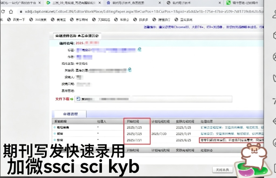Click the document icon in file download box

point(78,99)
